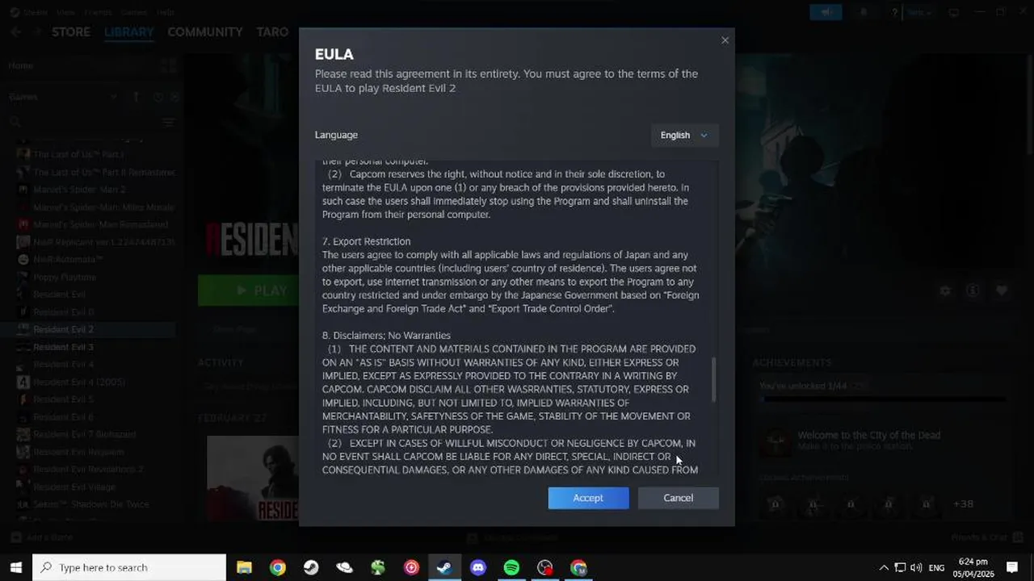Open the STORE tab in Steam

[x=71, y=32]
